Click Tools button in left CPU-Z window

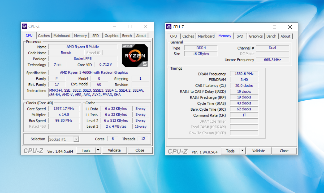tap(86, 150)
